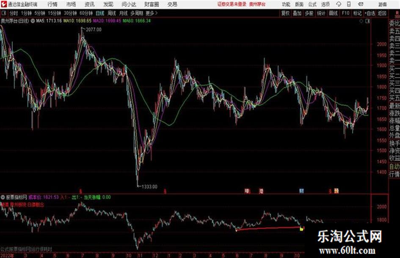
Task: Click the 统计 statistics toolbar button
Action: tap(321, 13)
